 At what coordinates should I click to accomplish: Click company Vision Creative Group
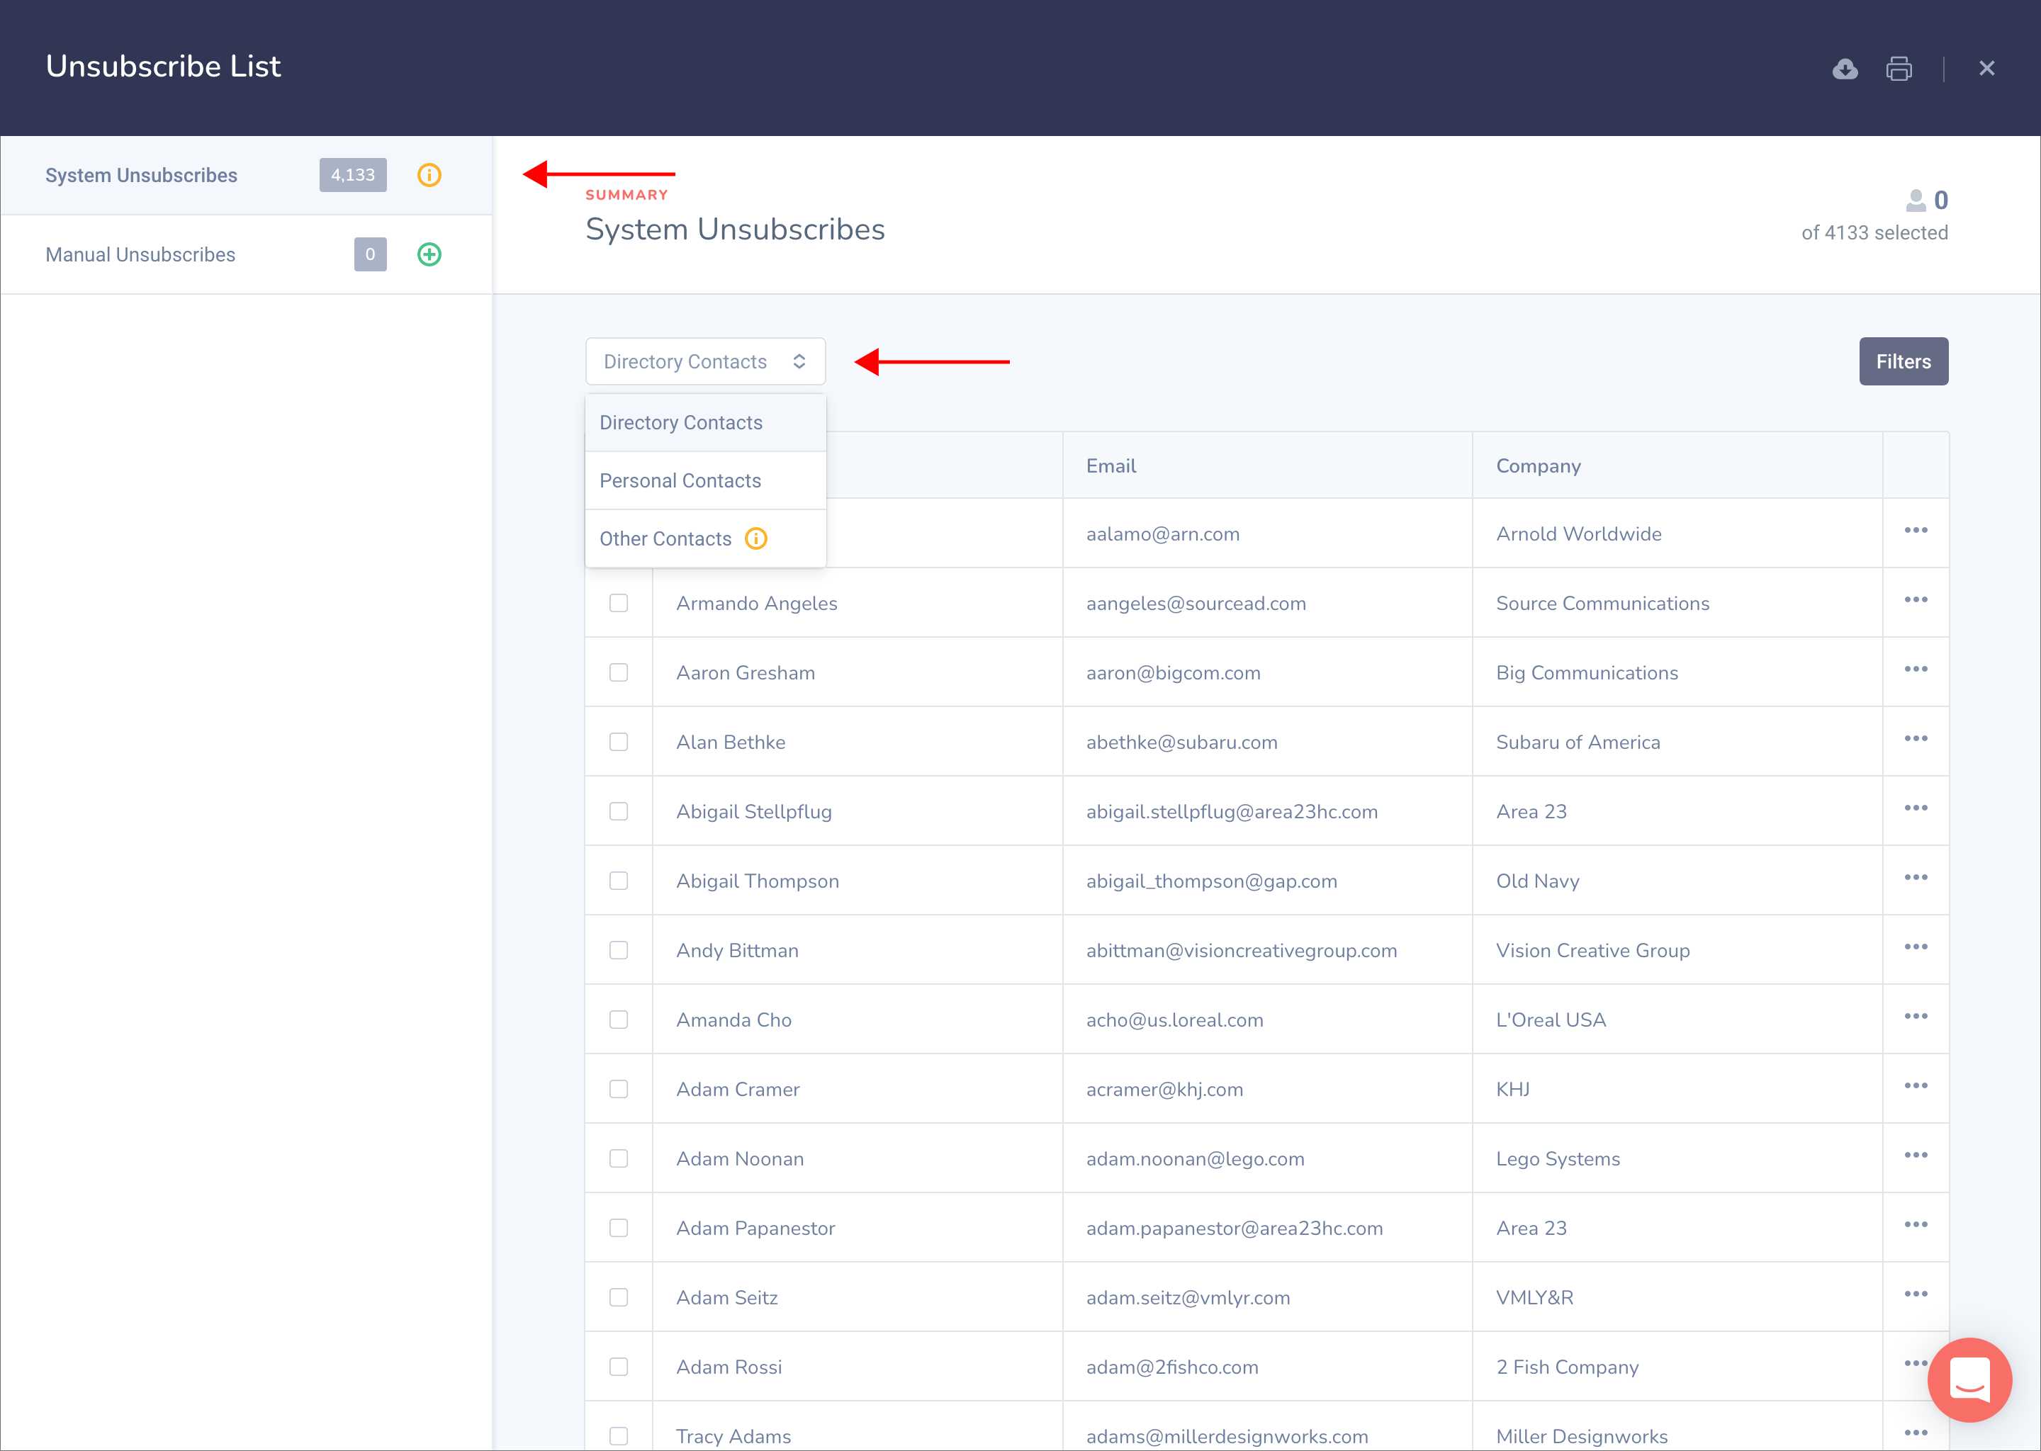(1592, 951)
